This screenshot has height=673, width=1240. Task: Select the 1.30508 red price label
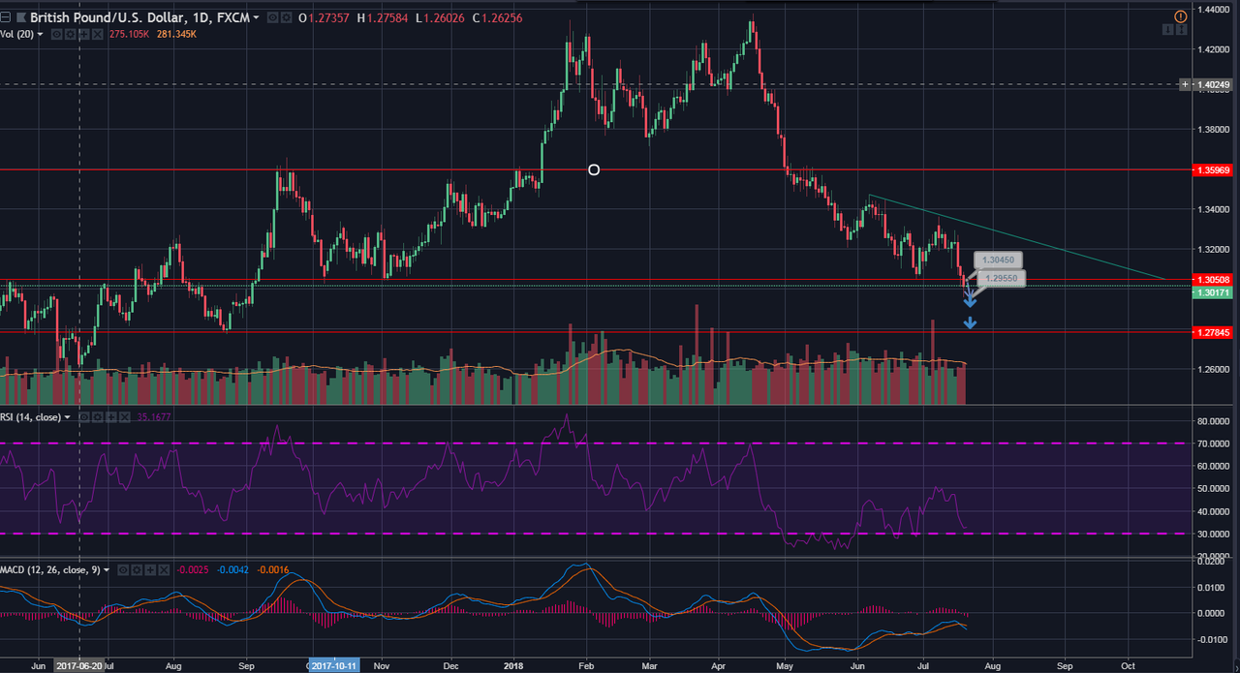click(x=1213, y=281)
